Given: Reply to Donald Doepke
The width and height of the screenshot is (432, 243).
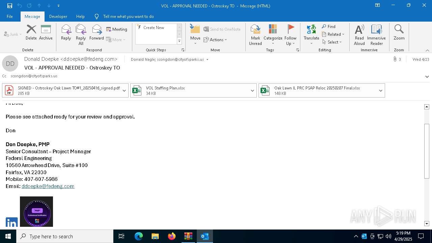Looking at the screenshot, I should (66, 33).
